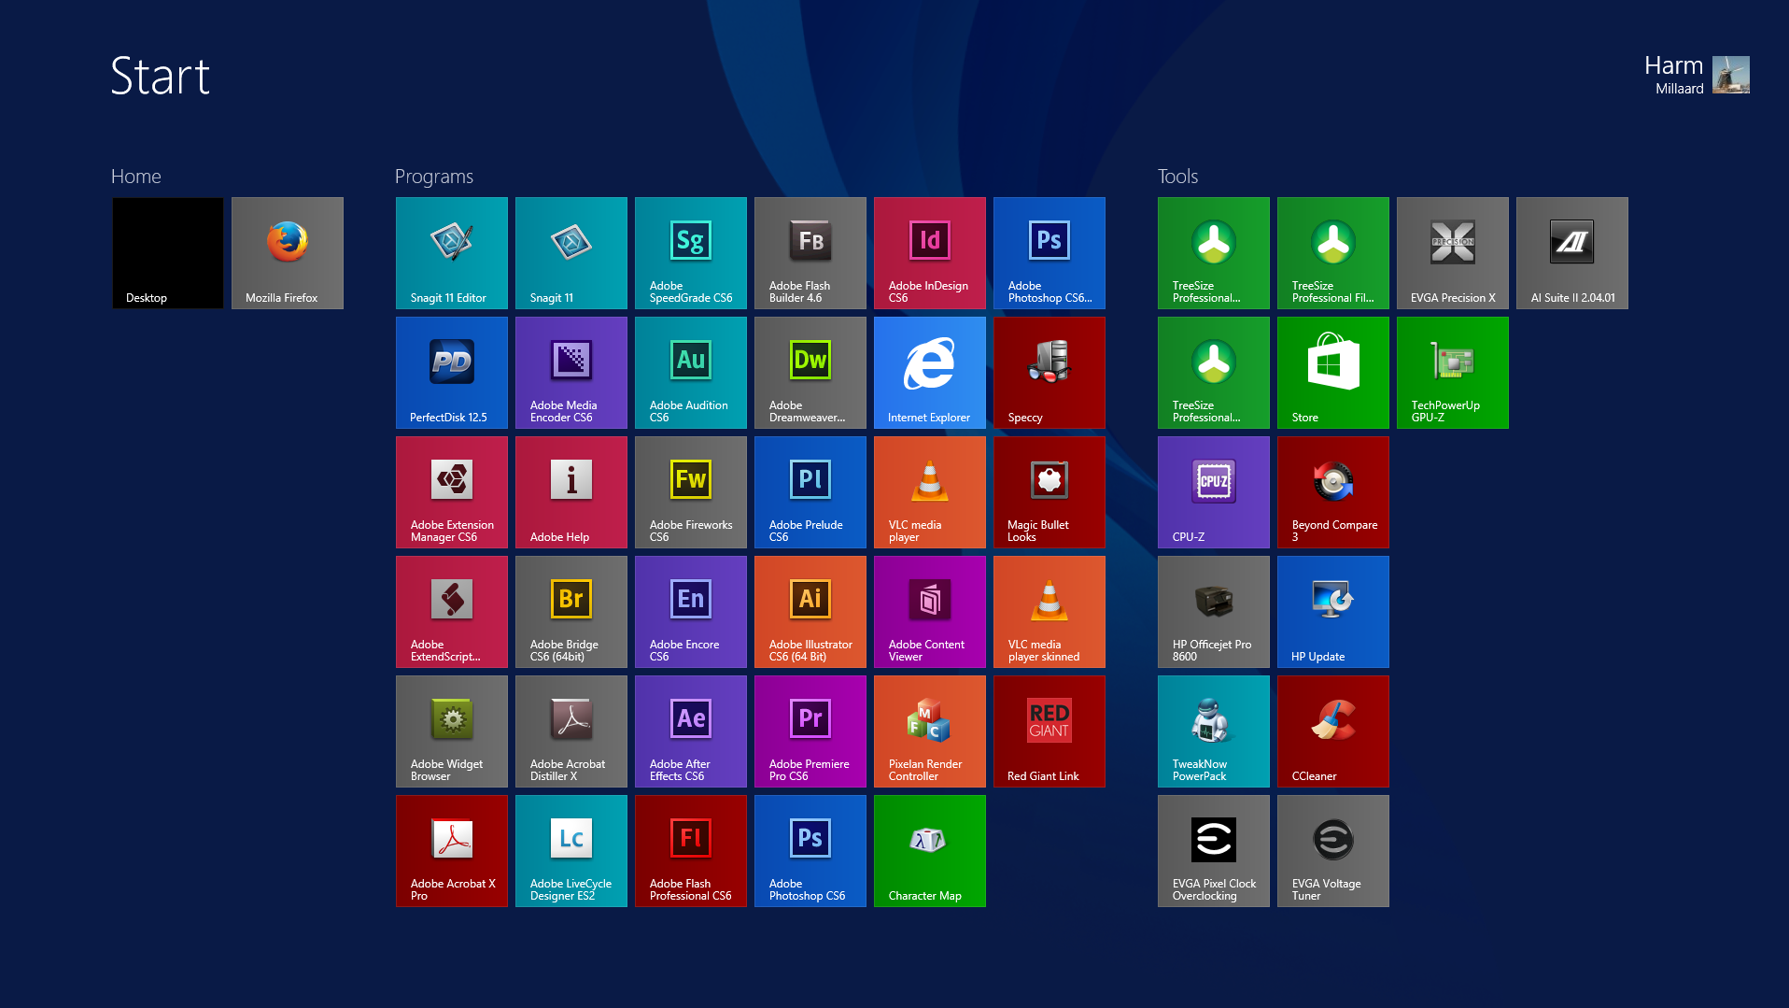Open Adobe Content Viewer

pyautogui.click(x=930, y=612)
